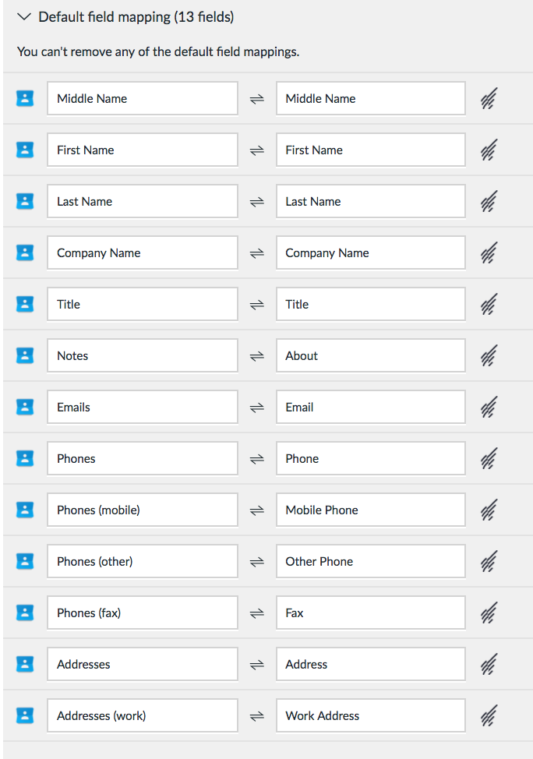This screenshot has height=759, width=533.
Task: Click the right Title field
Action: [x=371, y=304]
